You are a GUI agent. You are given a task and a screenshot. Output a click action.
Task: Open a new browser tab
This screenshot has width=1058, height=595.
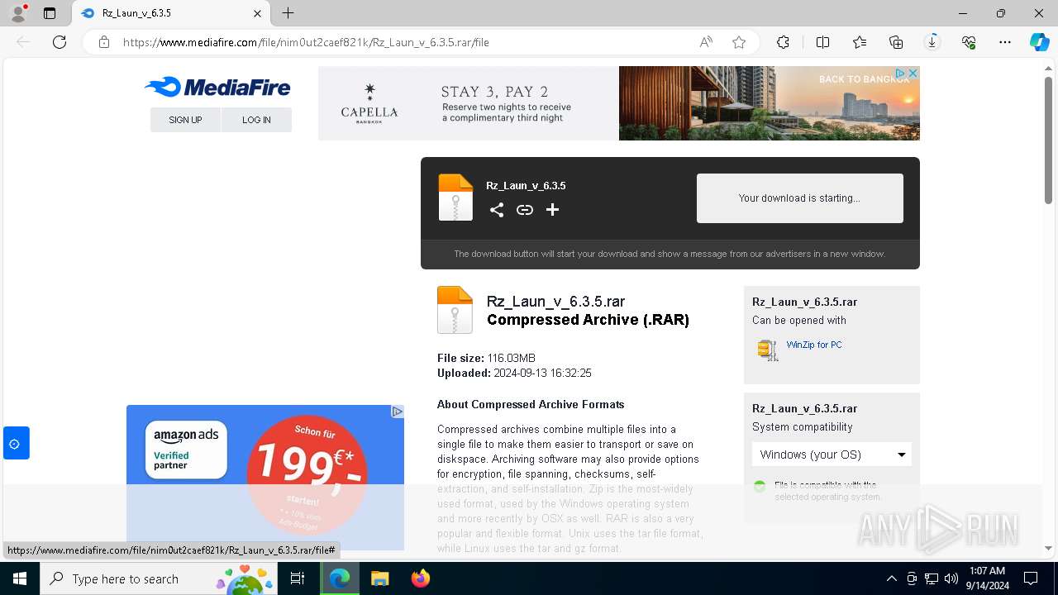click(288, 13)
